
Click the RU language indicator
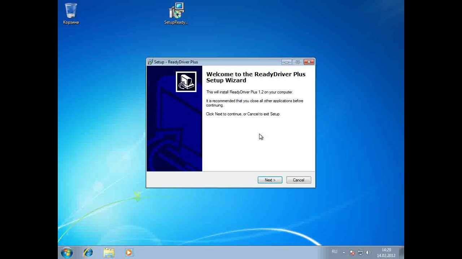335,252
